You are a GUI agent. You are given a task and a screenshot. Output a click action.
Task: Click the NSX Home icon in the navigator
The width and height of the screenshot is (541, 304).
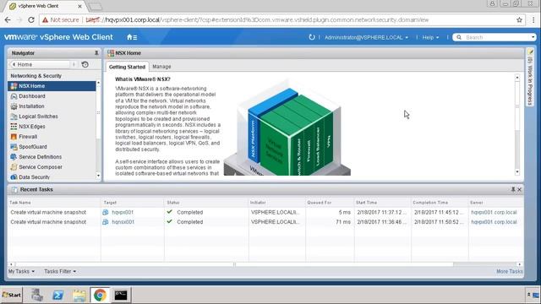click(x=14, y=86)
